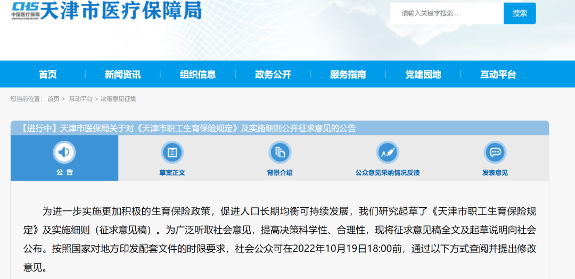
Task: Click the 公众意见采纳情况反馈 pen icon
Action: point(387,152)
